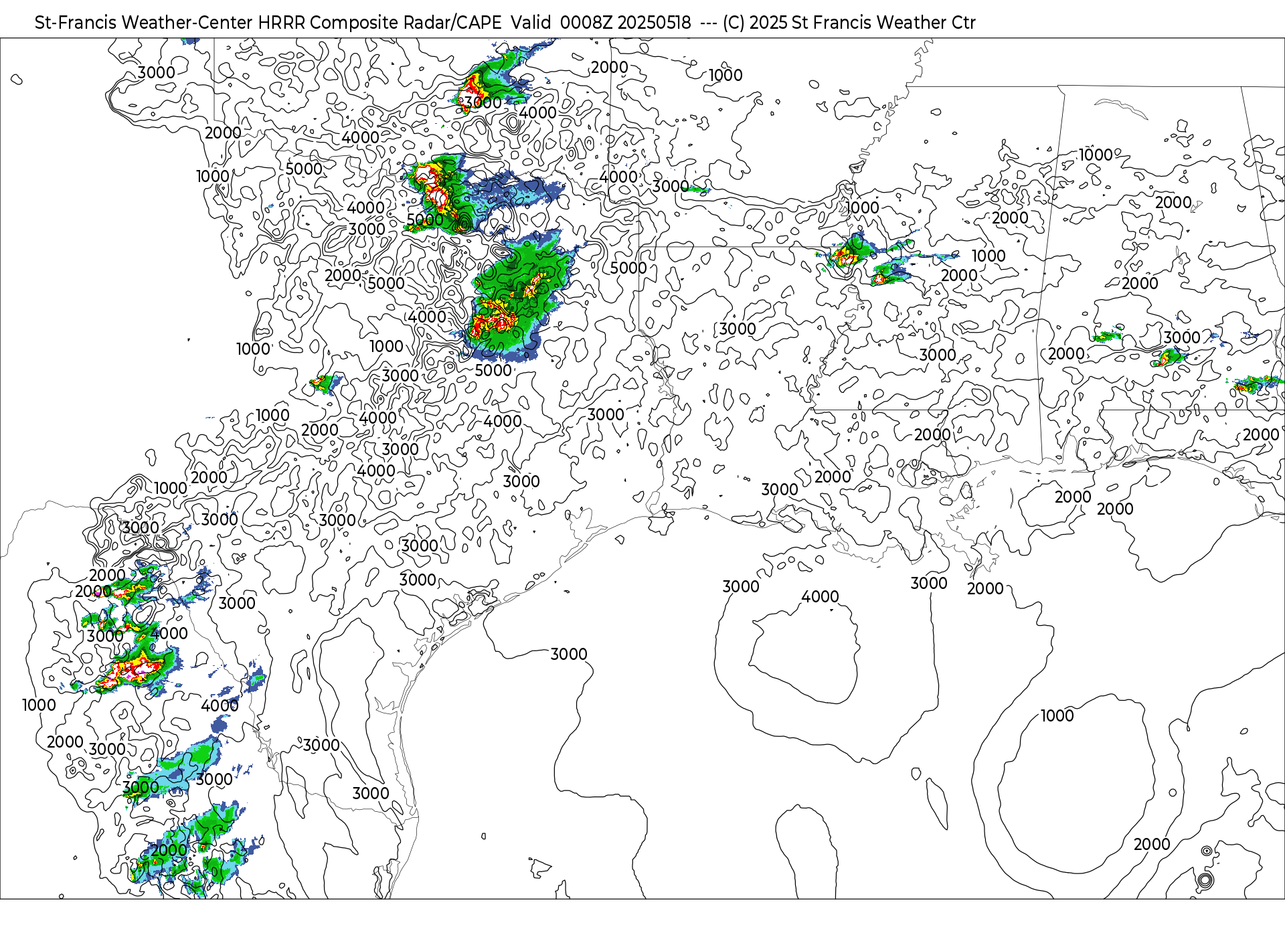Click "HRRR Composite Radar/CAPE" in the header

point(380,23)
